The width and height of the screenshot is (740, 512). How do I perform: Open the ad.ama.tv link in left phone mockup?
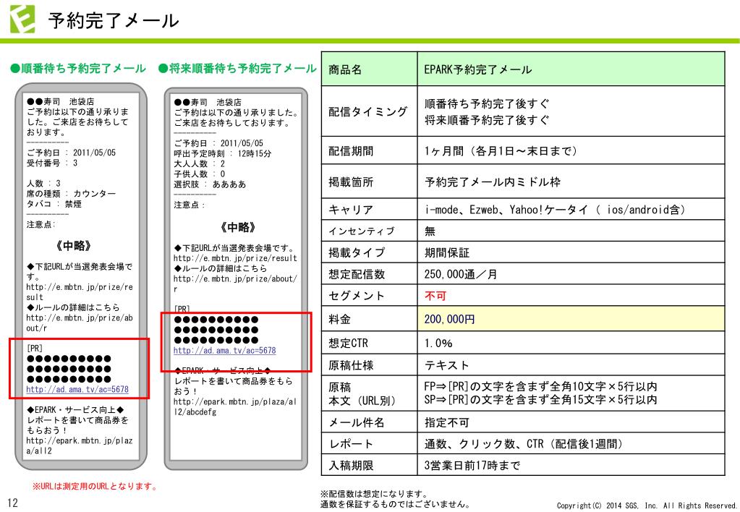[77, 389]
